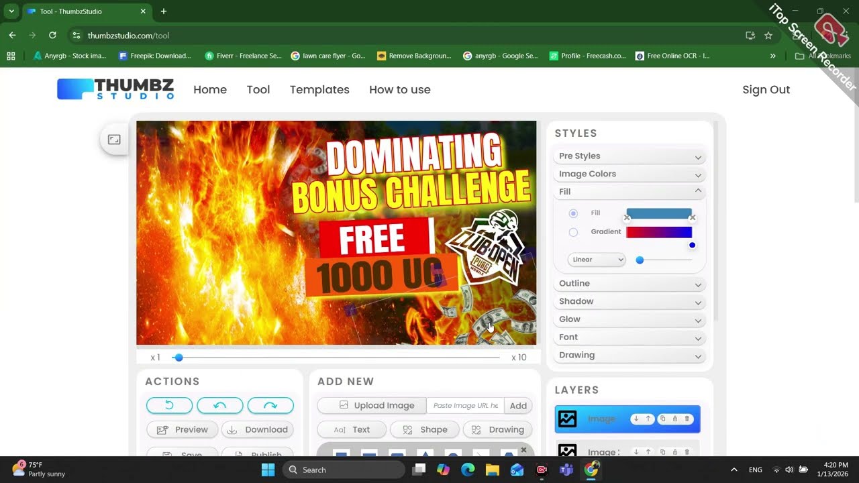Click Add next to the image URL field
The width and height of the screenshot is (859, 483).
518,405
